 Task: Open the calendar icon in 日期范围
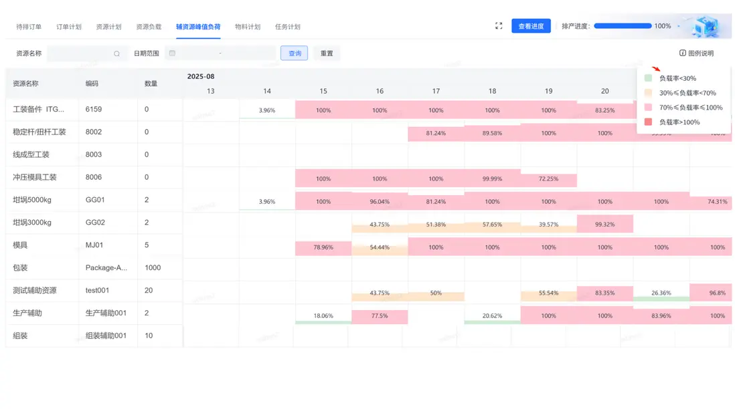172,53
